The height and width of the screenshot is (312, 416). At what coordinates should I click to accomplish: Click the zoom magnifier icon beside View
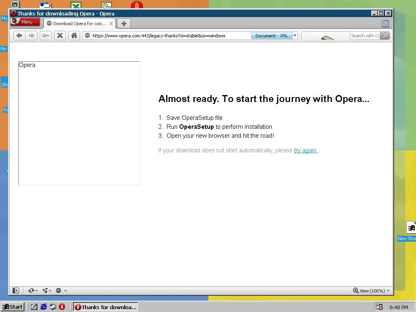point(355,290)
